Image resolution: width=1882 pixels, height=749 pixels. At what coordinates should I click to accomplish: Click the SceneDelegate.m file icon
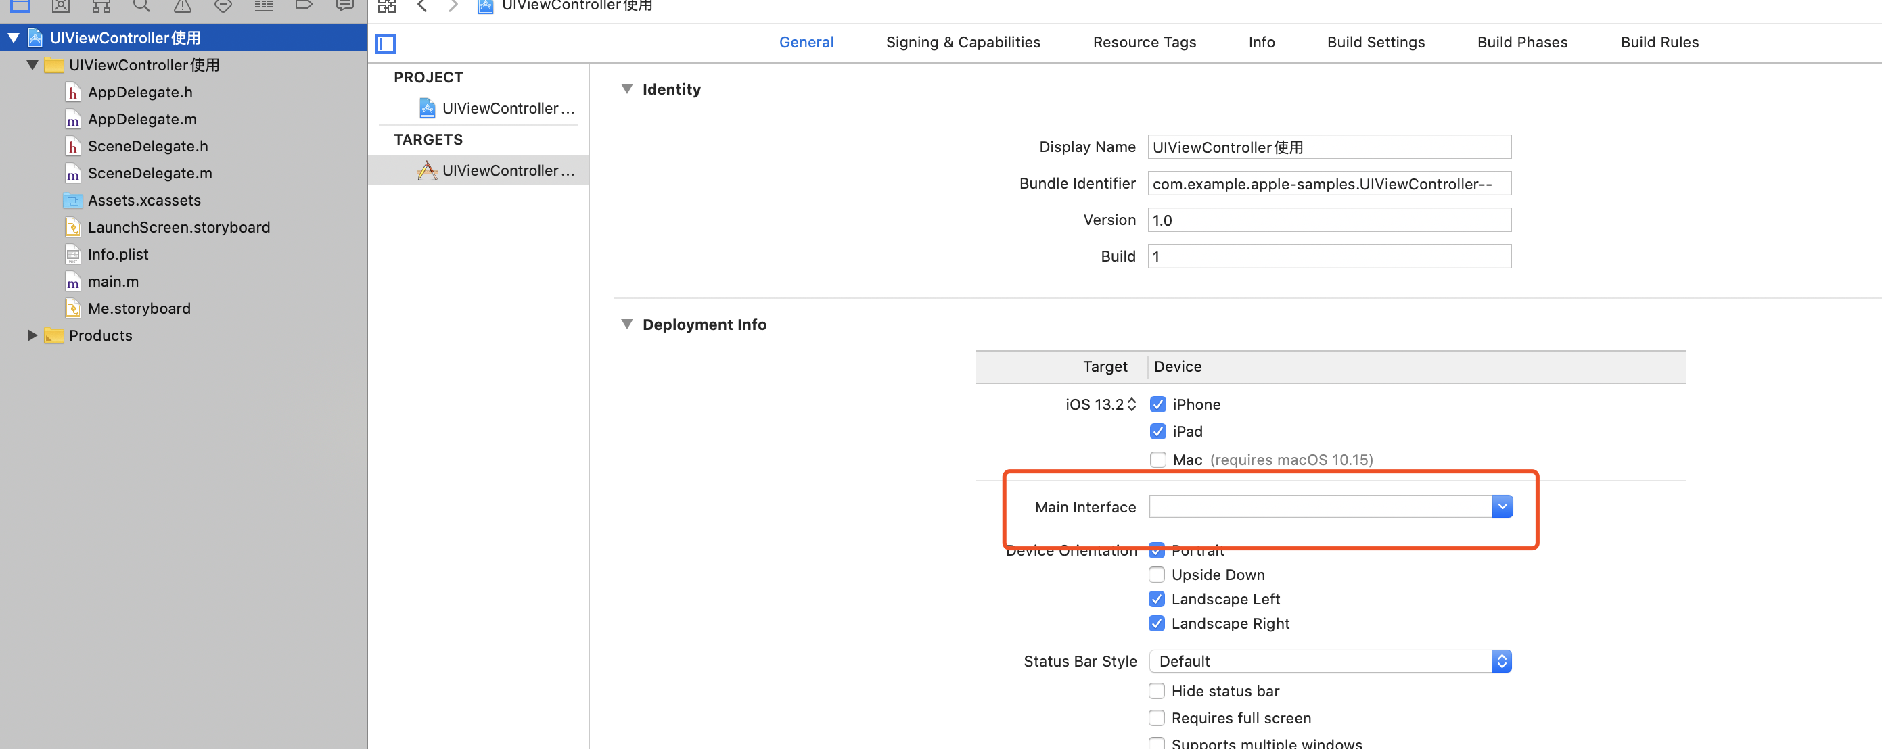[x=72, y=173]
